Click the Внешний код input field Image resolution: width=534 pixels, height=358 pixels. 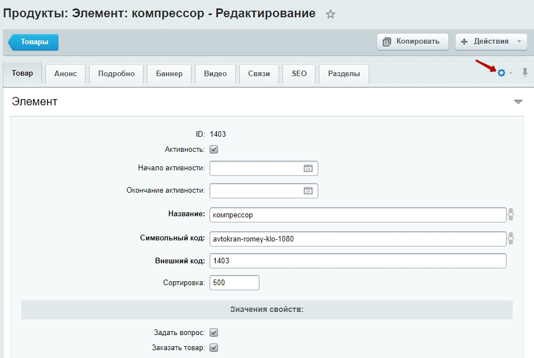pos(358,261)
